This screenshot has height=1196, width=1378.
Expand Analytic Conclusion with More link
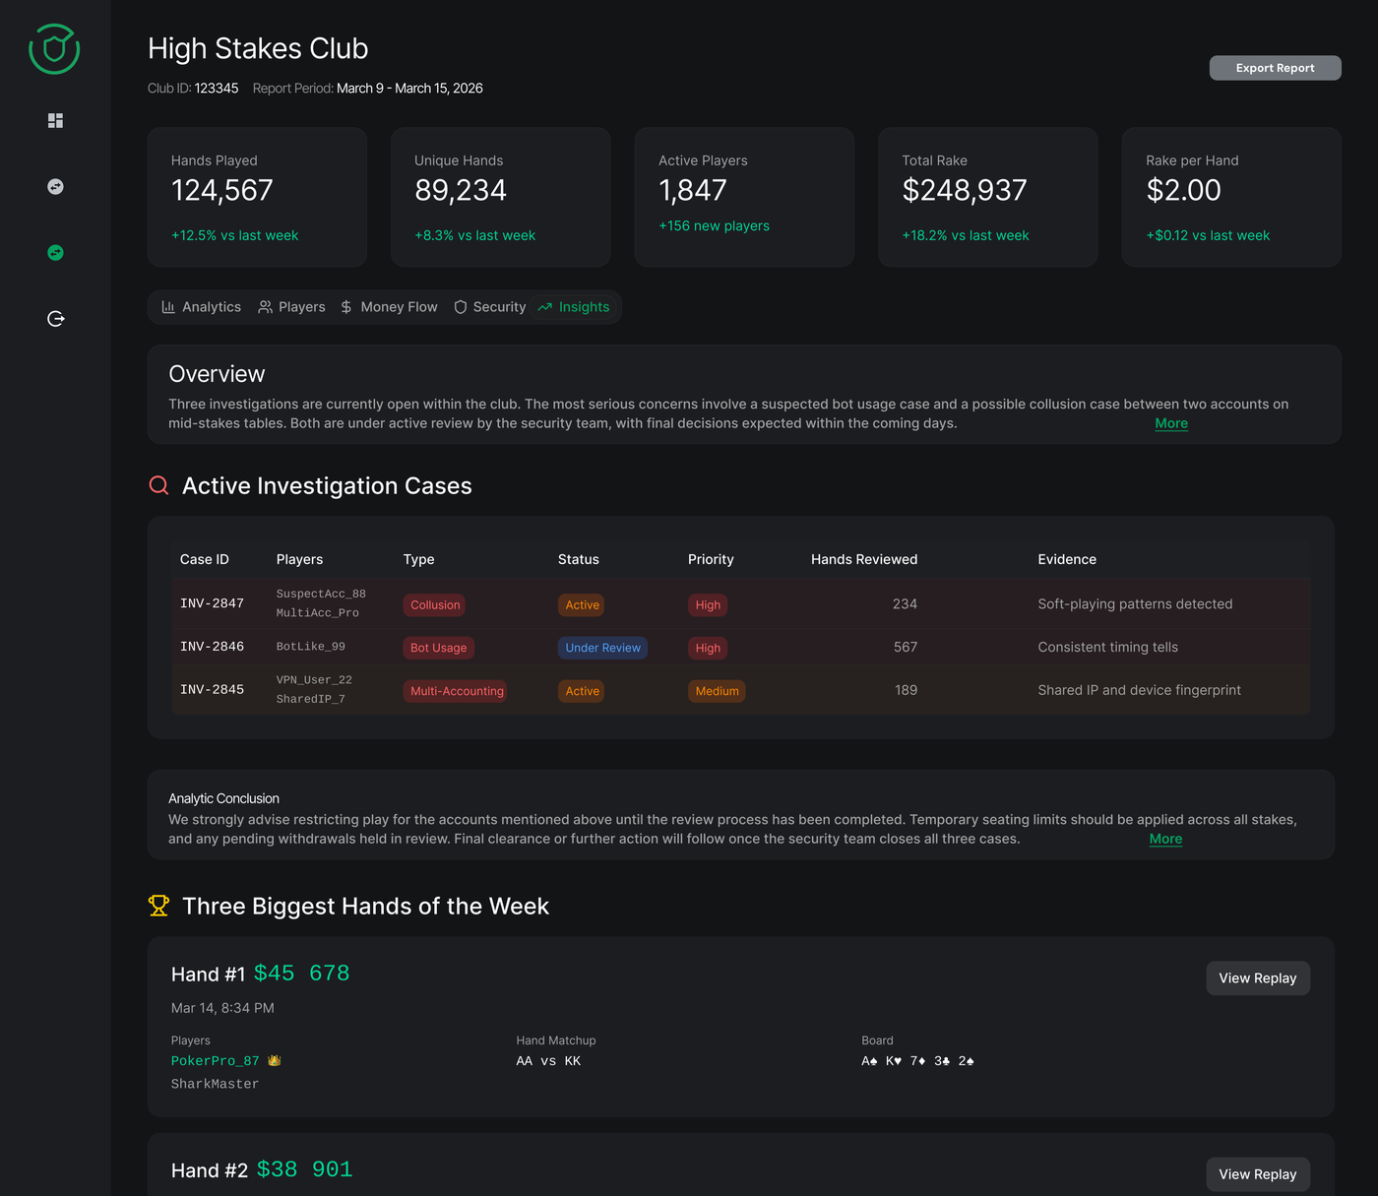[x=1165, y=839]
